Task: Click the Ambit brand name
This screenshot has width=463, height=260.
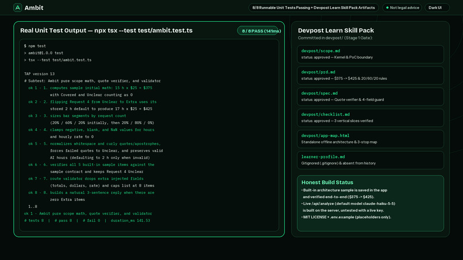Action: click(x=34, y=7)
